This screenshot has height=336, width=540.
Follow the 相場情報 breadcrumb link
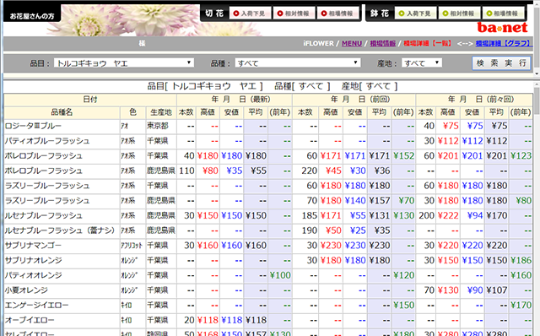click(x=382, y=43)
